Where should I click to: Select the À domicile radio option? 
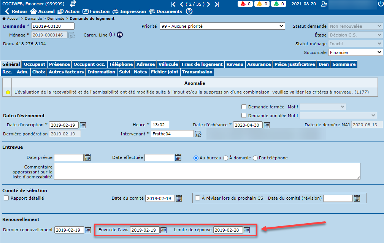[x=225, y=158]
